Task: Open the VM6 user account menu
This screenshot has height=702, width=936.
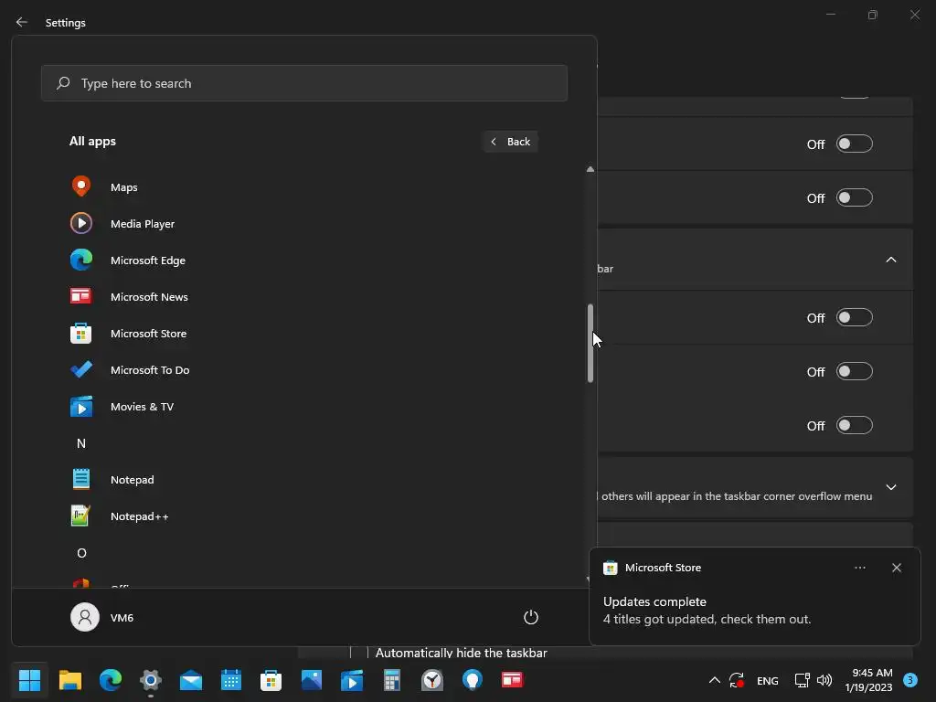Action: pos(102,617)
